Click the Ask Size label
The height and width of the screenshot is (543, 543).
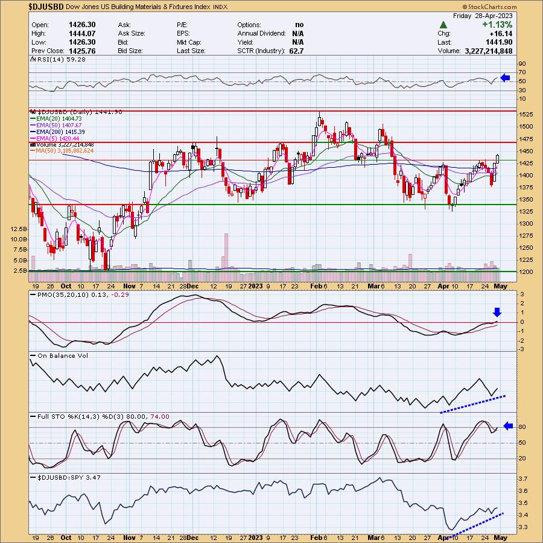pyautogui.click(x=132, y=34)
